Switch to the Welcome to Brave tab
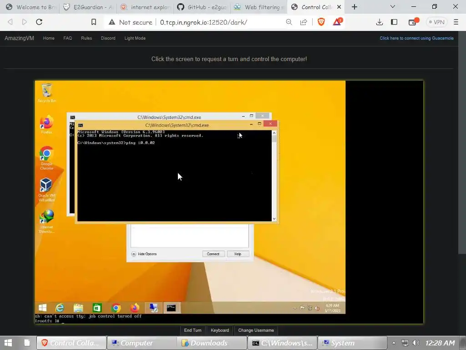The height and width of the screenshot is (350, 466). point(30,7)
